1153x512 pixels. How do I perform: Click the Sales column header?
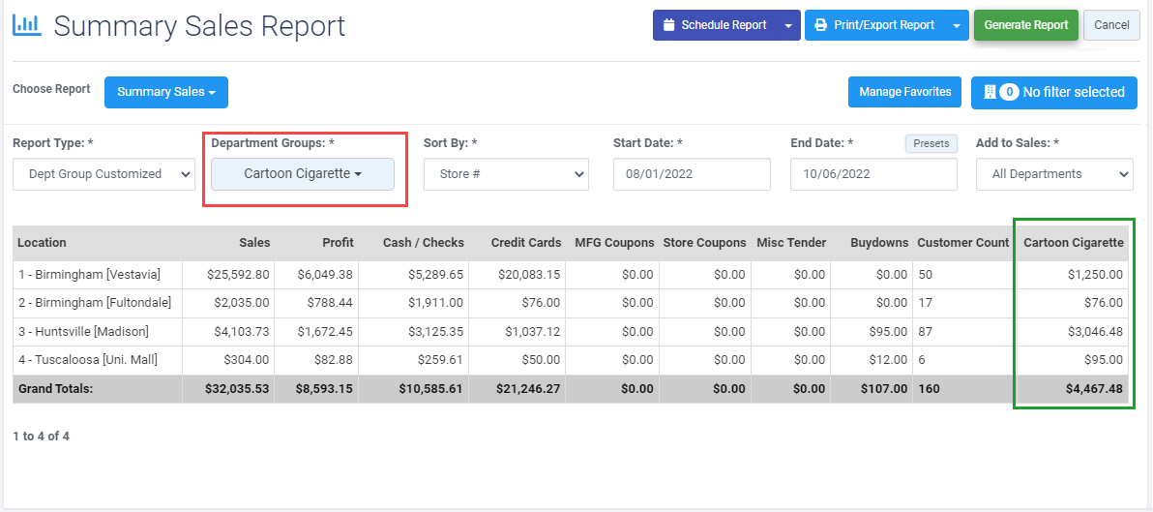click(x=254, y=243)
